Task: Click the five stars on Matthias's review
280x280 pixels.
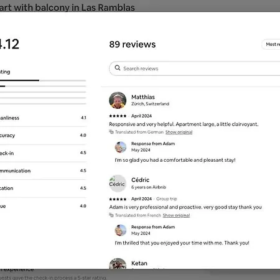Action: click(118, 116)
